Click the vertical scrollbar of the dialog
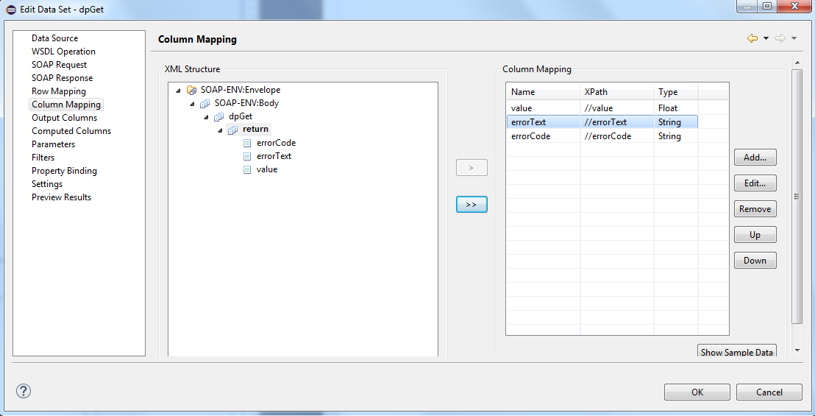The height and width of the screenshot is (416, 815). 797,197
